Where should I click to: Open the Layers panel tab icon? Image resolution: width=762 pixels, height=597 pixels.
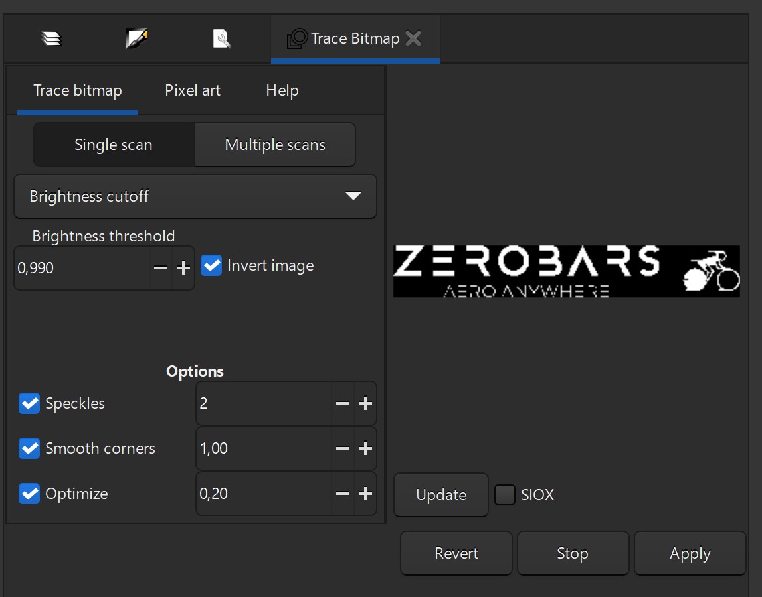point(52,38)
